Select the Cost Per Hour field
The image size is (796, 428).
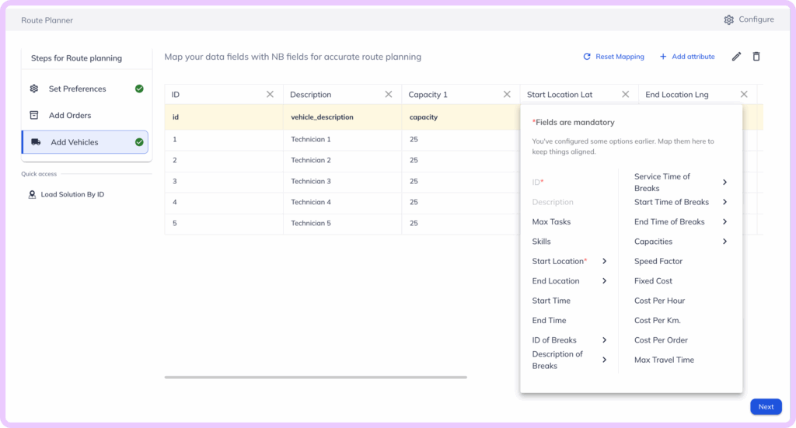point(659,301)
